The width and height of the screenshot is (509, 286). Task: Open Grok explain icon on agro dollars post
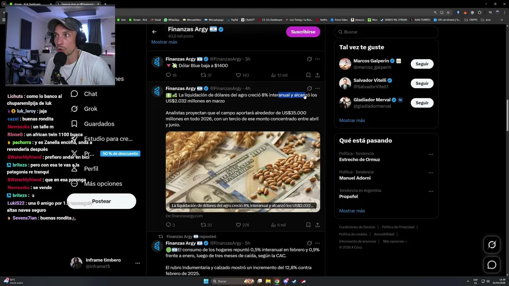pos(309,88)
